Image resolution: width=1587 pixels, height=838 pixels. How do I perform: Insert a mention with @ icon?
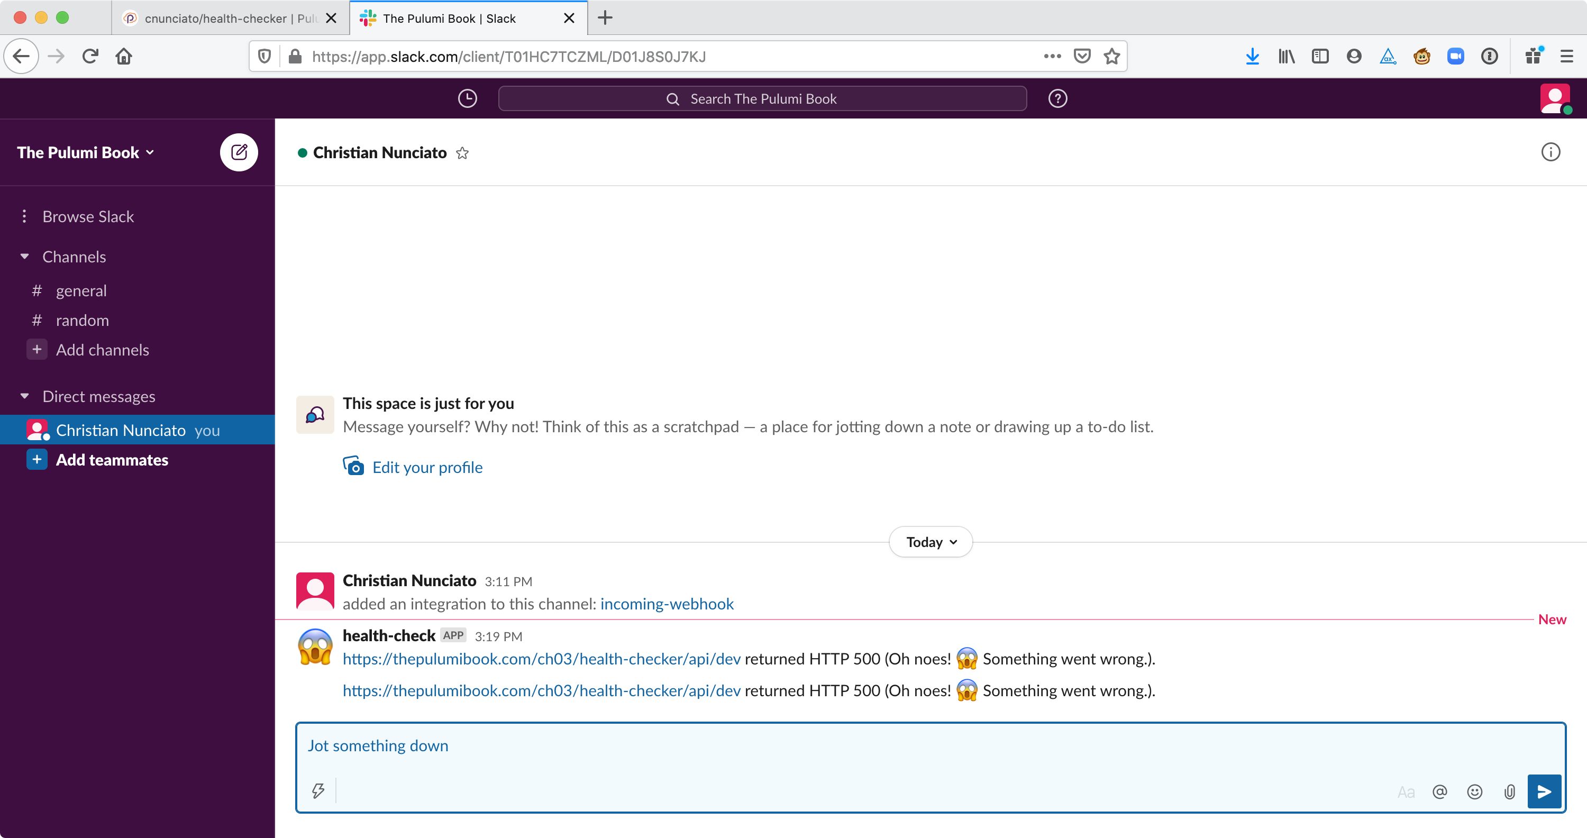[1440, 792]
